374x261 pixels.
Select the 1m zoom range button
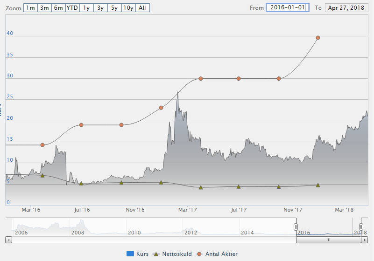tap(30, 8)
